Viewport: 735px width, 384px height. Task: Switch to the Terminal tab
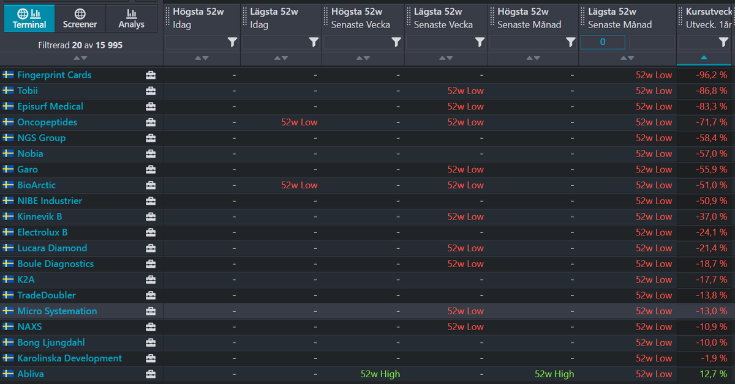29,18
